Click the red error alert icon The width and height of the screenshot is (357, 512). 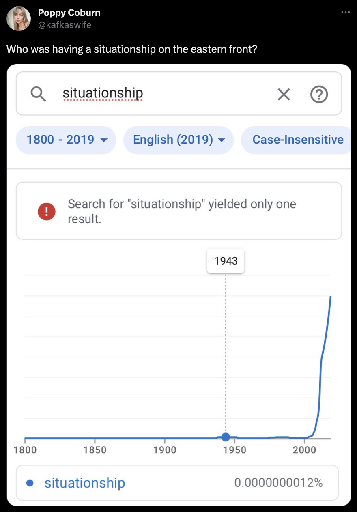tap(46, 211)
